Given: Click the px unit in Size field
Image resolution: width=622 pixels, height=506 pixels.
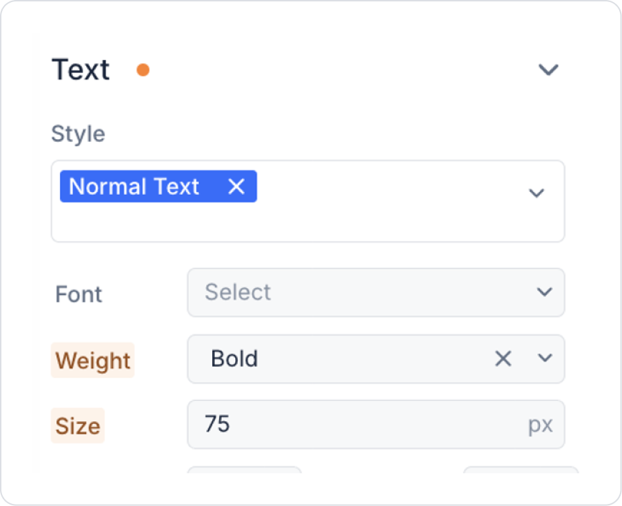Looking at the screenshot, I should (x=540, y=425).
